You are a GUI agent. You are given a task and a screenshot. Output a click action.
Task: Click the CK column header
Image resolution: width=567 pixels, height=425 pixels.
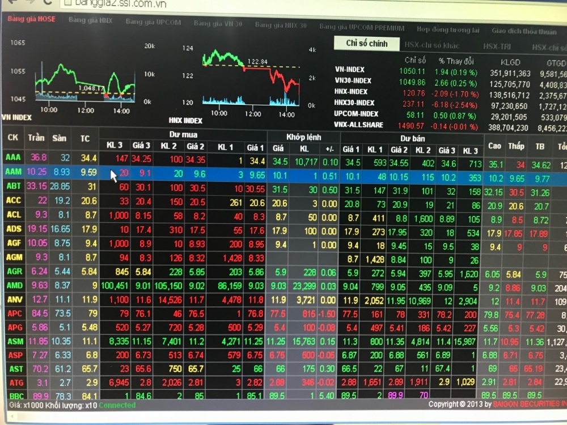click(12, 138)
